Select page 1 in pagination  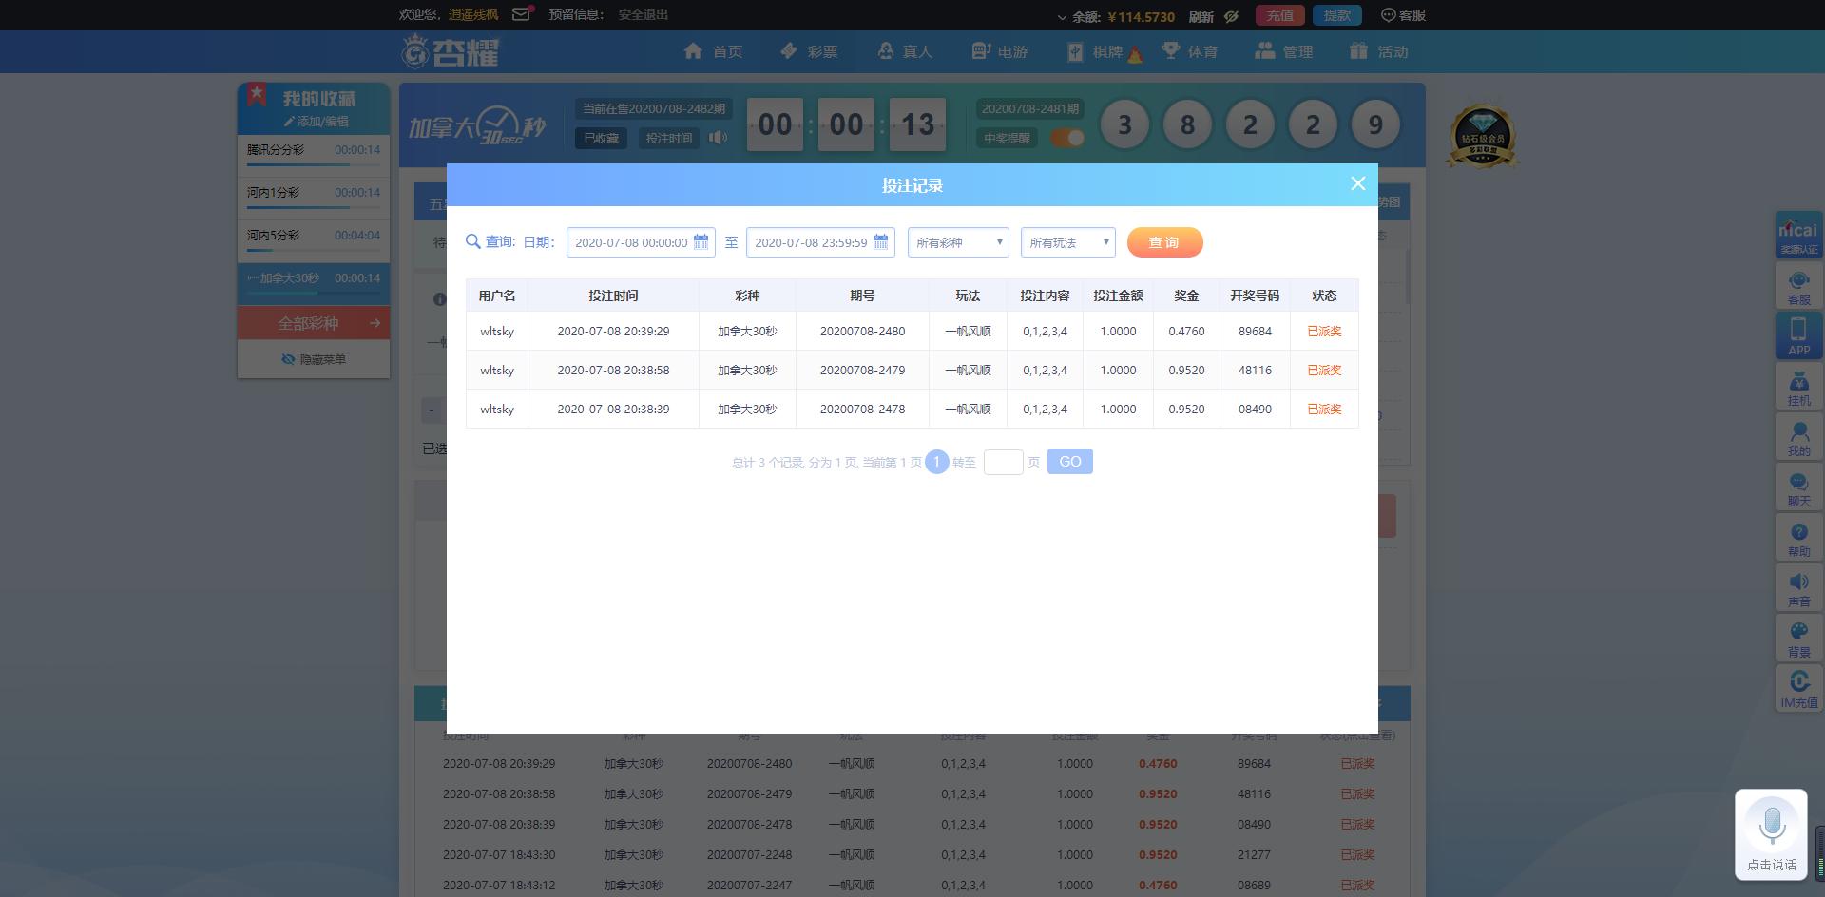[x=936, y=462]
